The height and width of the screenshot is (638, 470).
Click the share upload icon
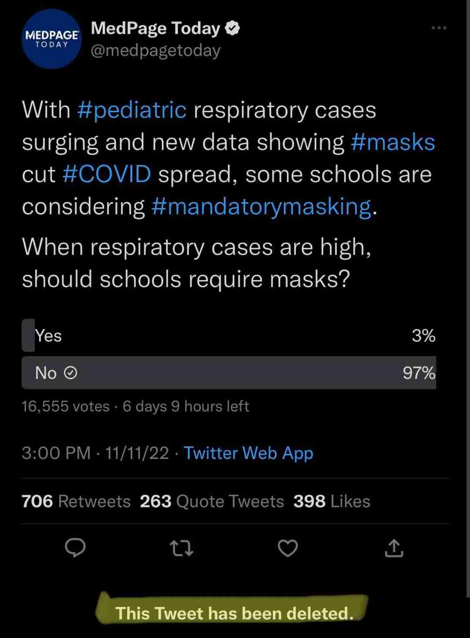pyautogui.click(x=394, y=548)
